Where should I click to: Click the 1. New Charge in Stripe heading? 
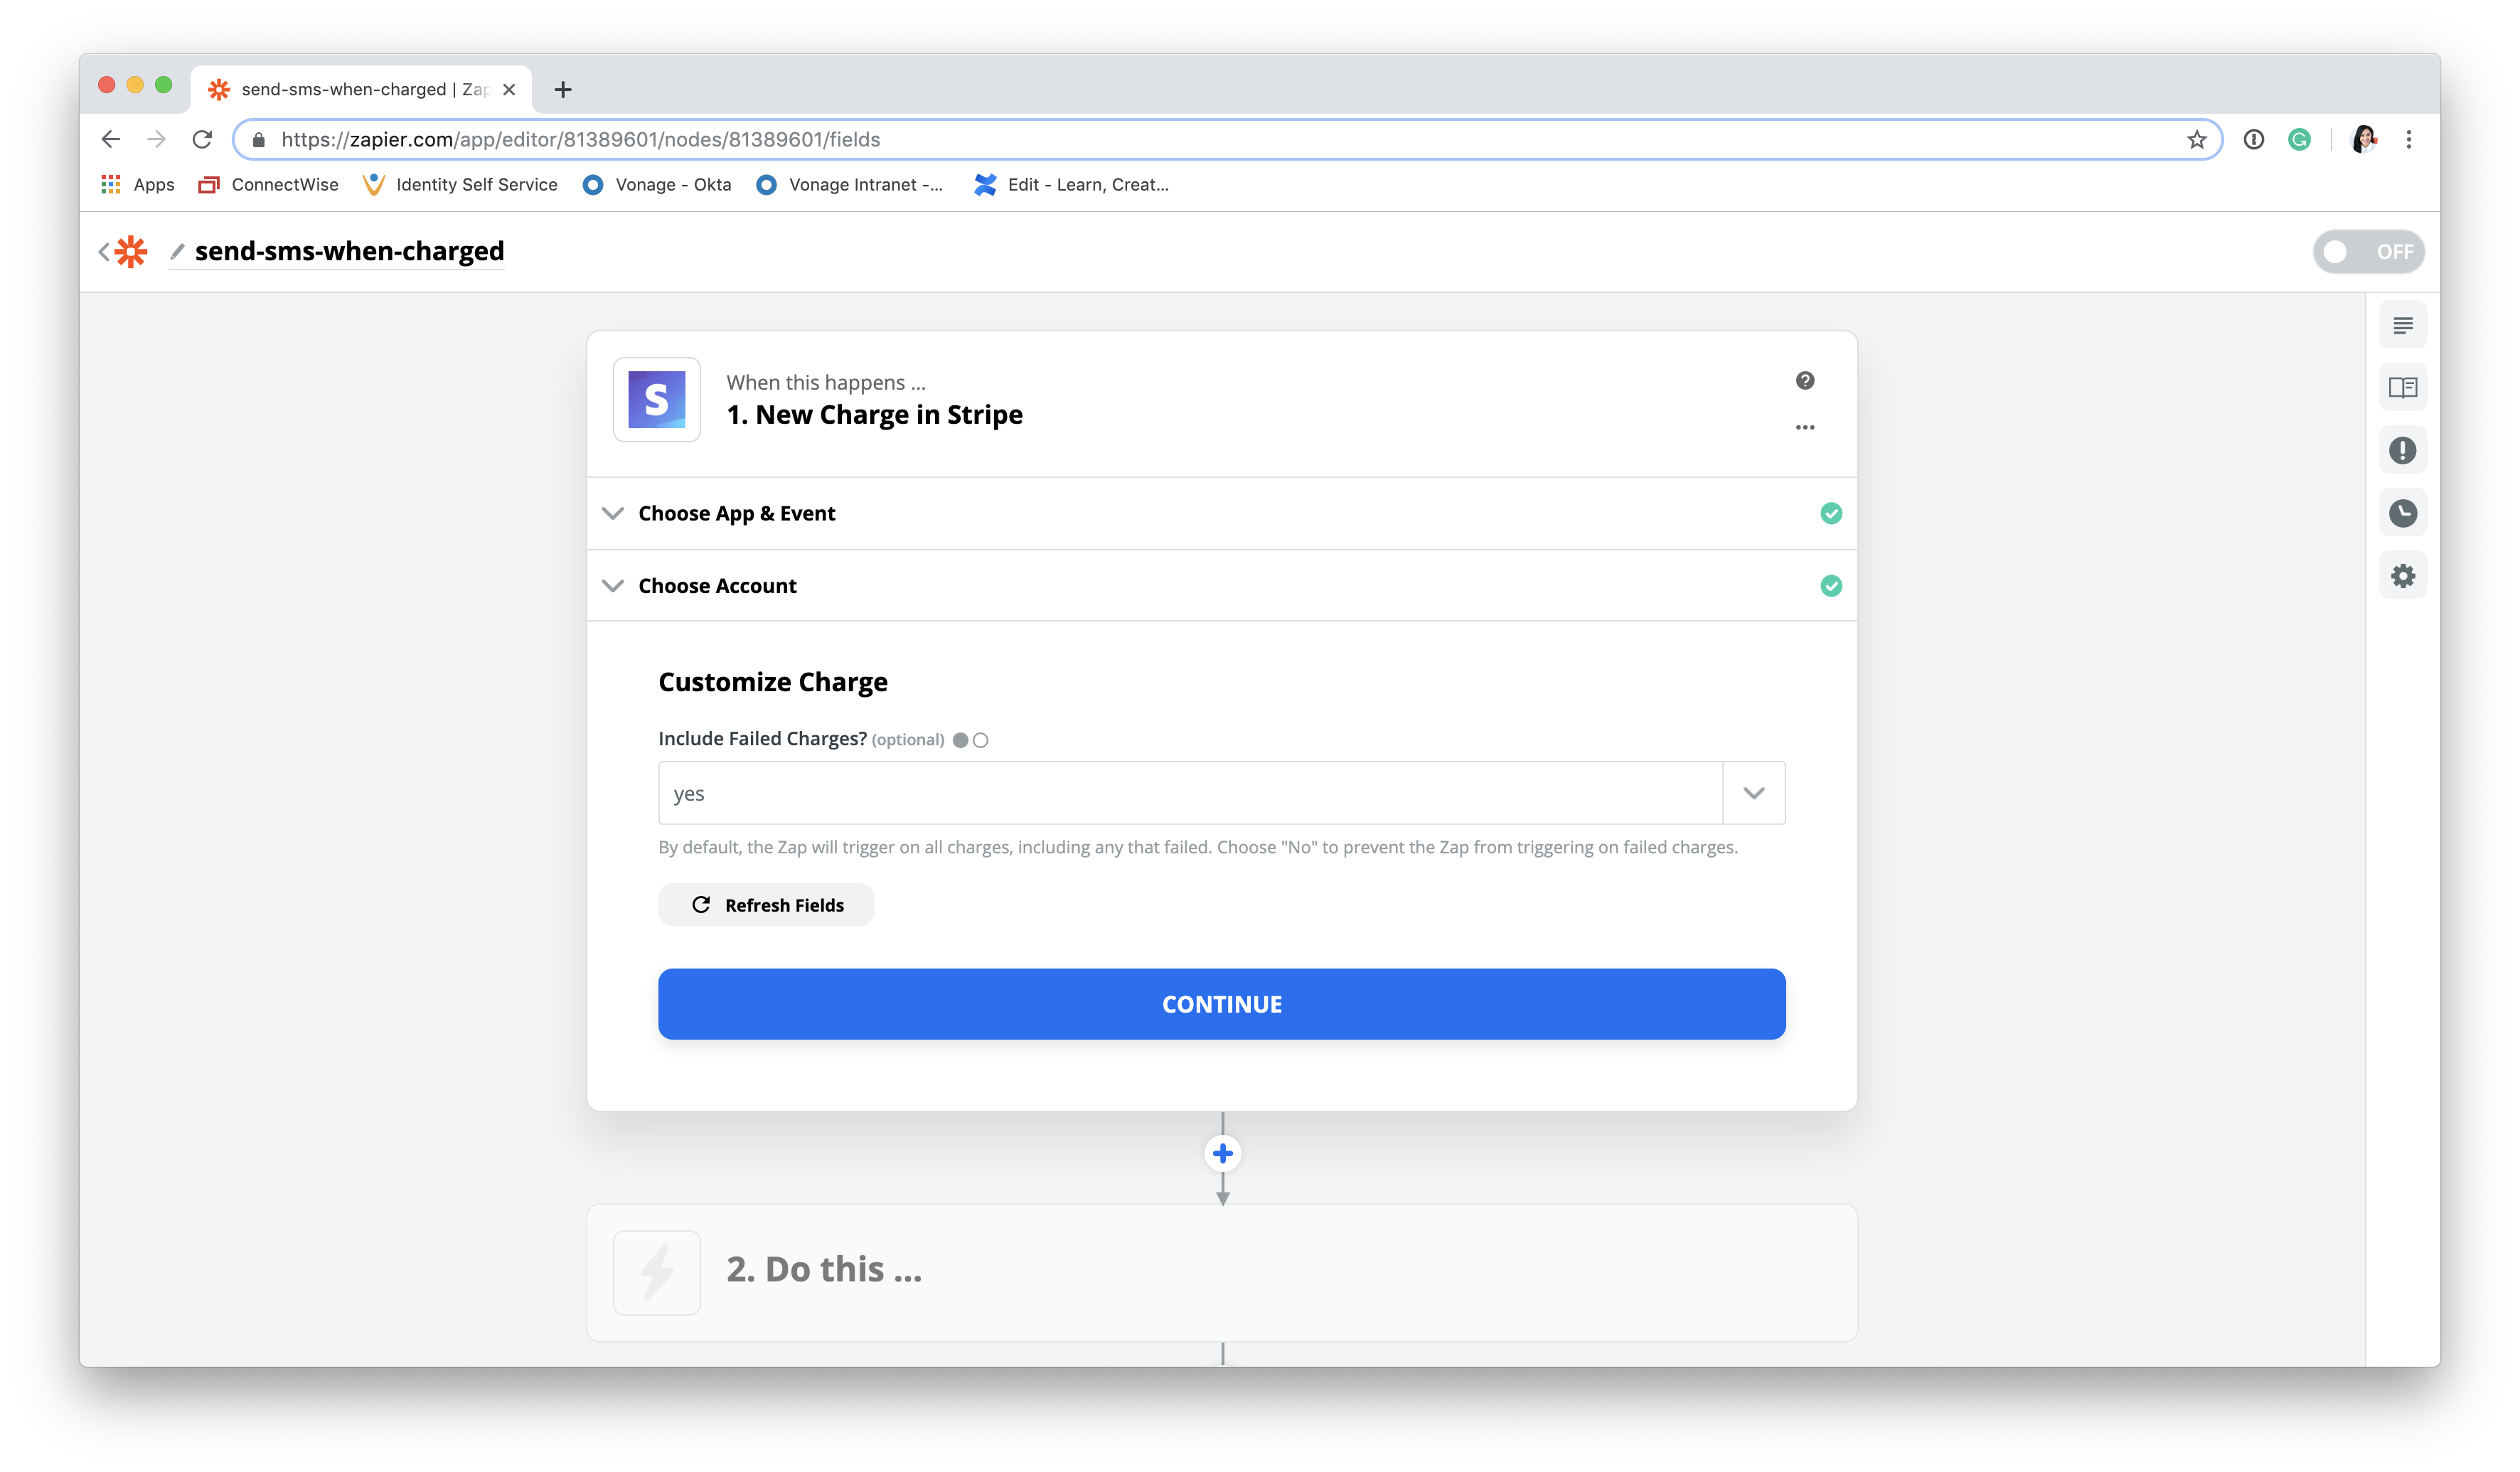point(874,415)
